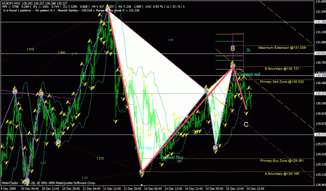Click the "15 Dec 21:45" time axis label

pos(255,189)
